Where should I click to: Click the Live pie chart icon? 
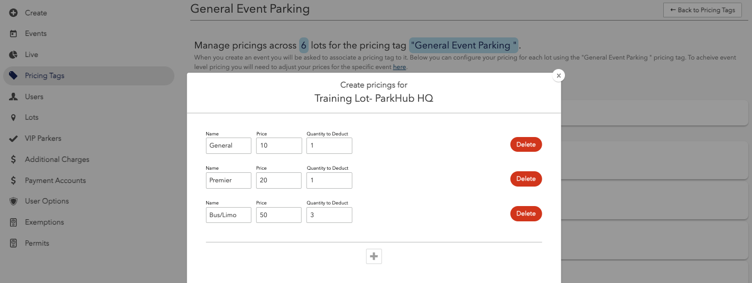[14, 55]
